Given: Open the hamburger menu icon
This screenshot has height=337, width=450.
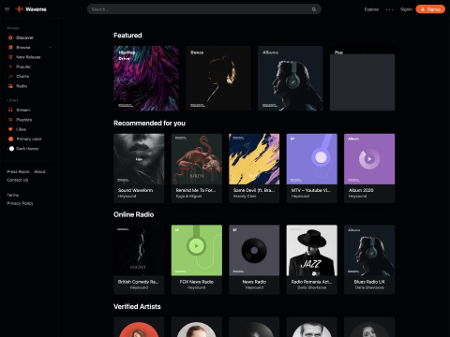Looking at the screenshot, I should (7, 9).
